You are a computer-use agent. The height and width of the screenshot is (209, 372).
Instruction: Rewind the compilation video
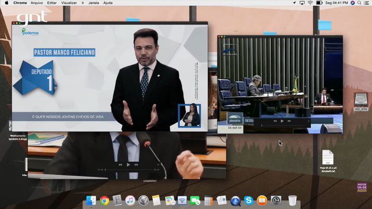[x=121, y=164]
